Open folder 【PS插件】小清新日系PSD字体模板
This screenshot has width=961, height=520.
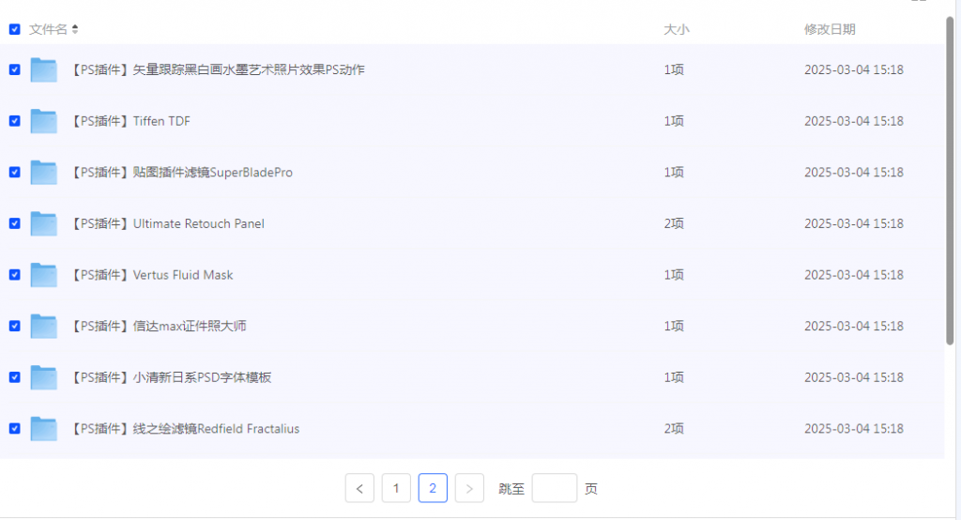(x=171, y=377)
